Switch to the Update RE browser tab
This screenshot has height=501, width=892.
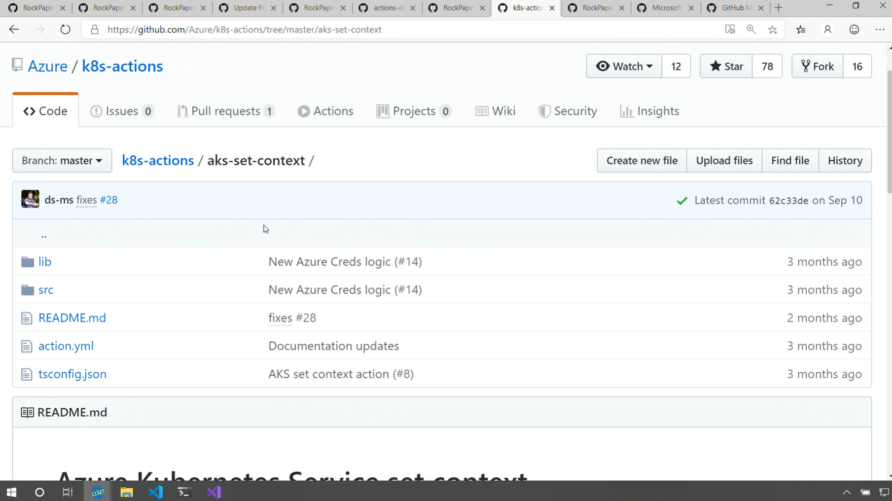(x=248, y=8)
